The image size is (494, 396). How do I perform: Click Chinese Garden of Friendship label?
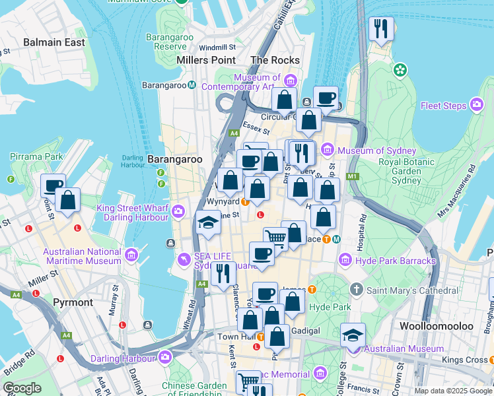(194, 389)
